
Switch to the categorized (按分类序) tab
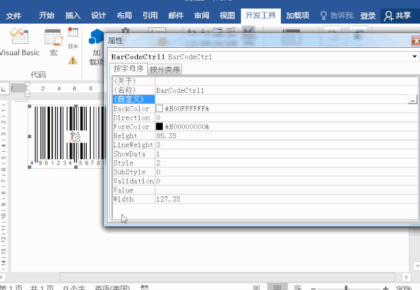point(165,69)
